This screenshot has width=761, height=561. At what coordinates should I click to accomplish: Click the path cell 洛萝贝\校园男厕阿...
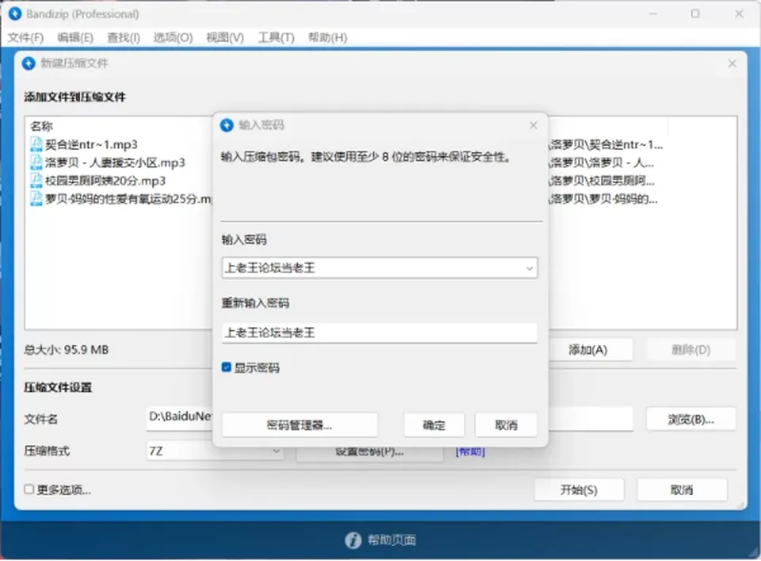pyautogui.click(x=602, y=181)
